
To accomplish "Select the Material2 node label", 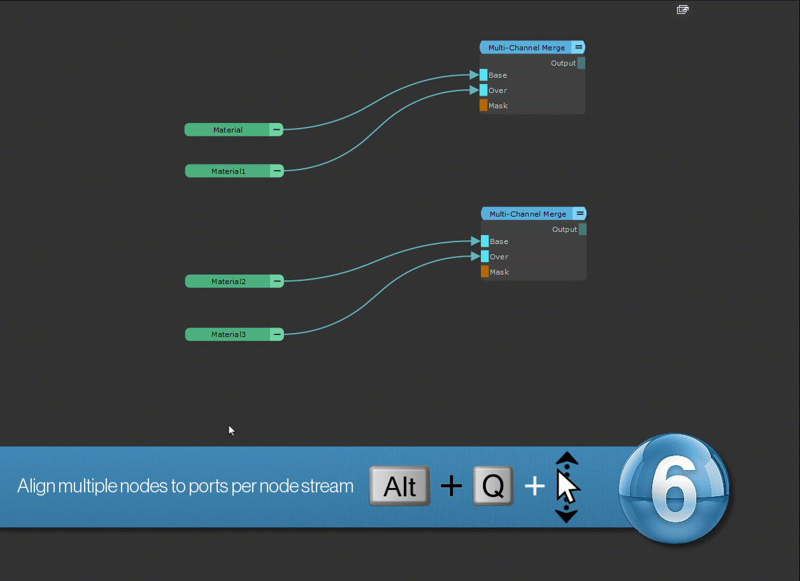I will [228, 282].
